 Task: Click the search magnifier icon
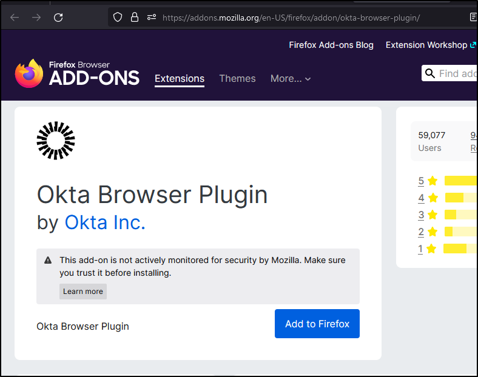[430, 73]
